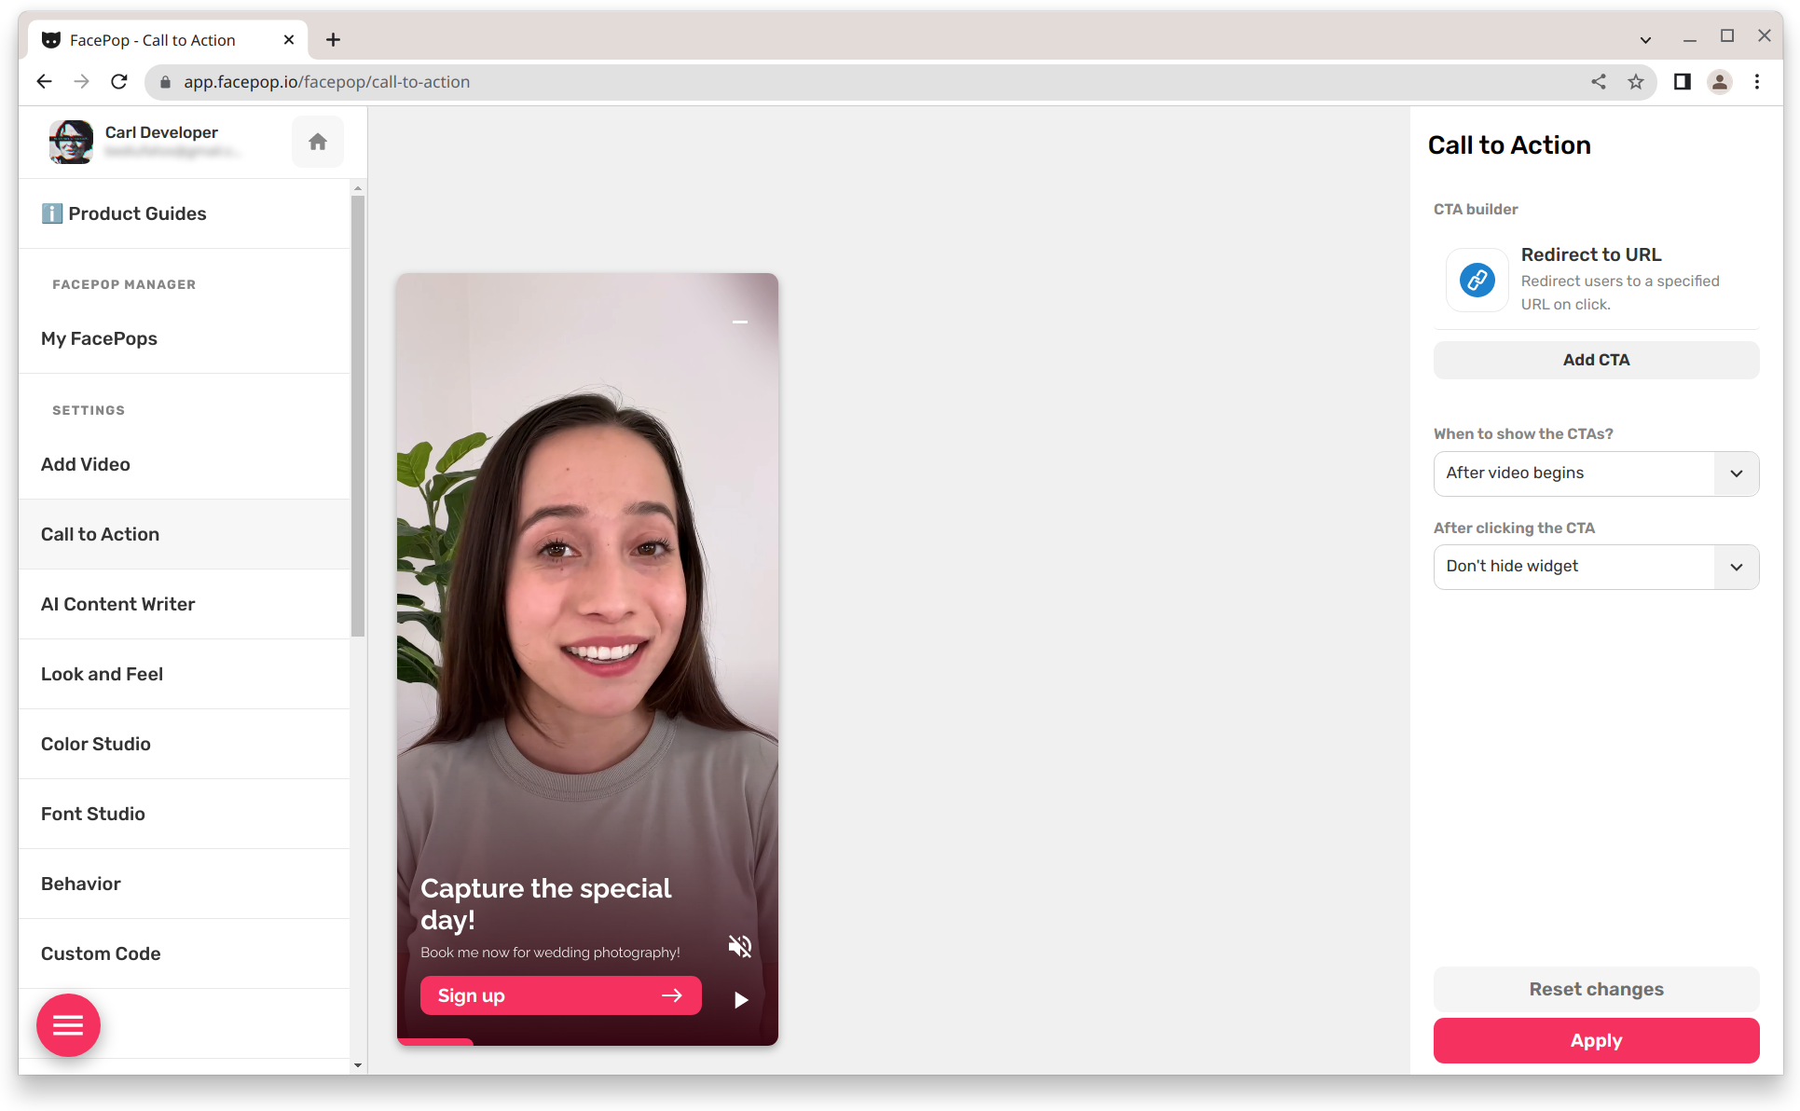This screenshot has width=1800, height=1111.
Task: Click the 'Apply' button to save changes
Action: (x=1596, y=1040)
